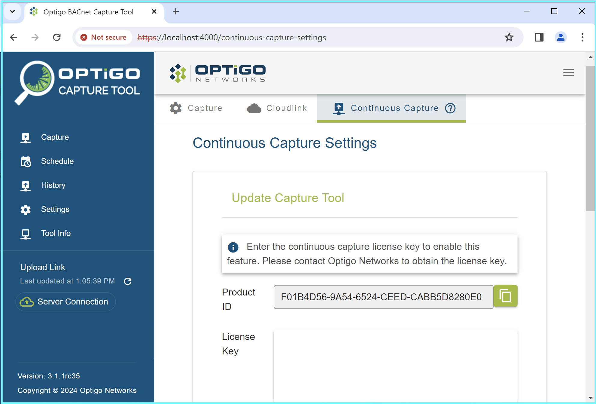Image resolution: width=596 pixels, height=404 pixels.
Task: Open the tab search dropdown
Action: 12,11
